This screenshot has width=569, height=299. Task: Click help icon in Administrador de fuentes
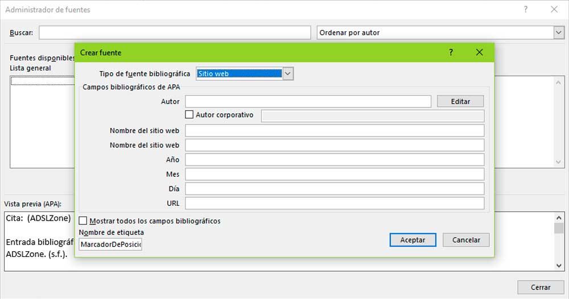pos(526,10)
